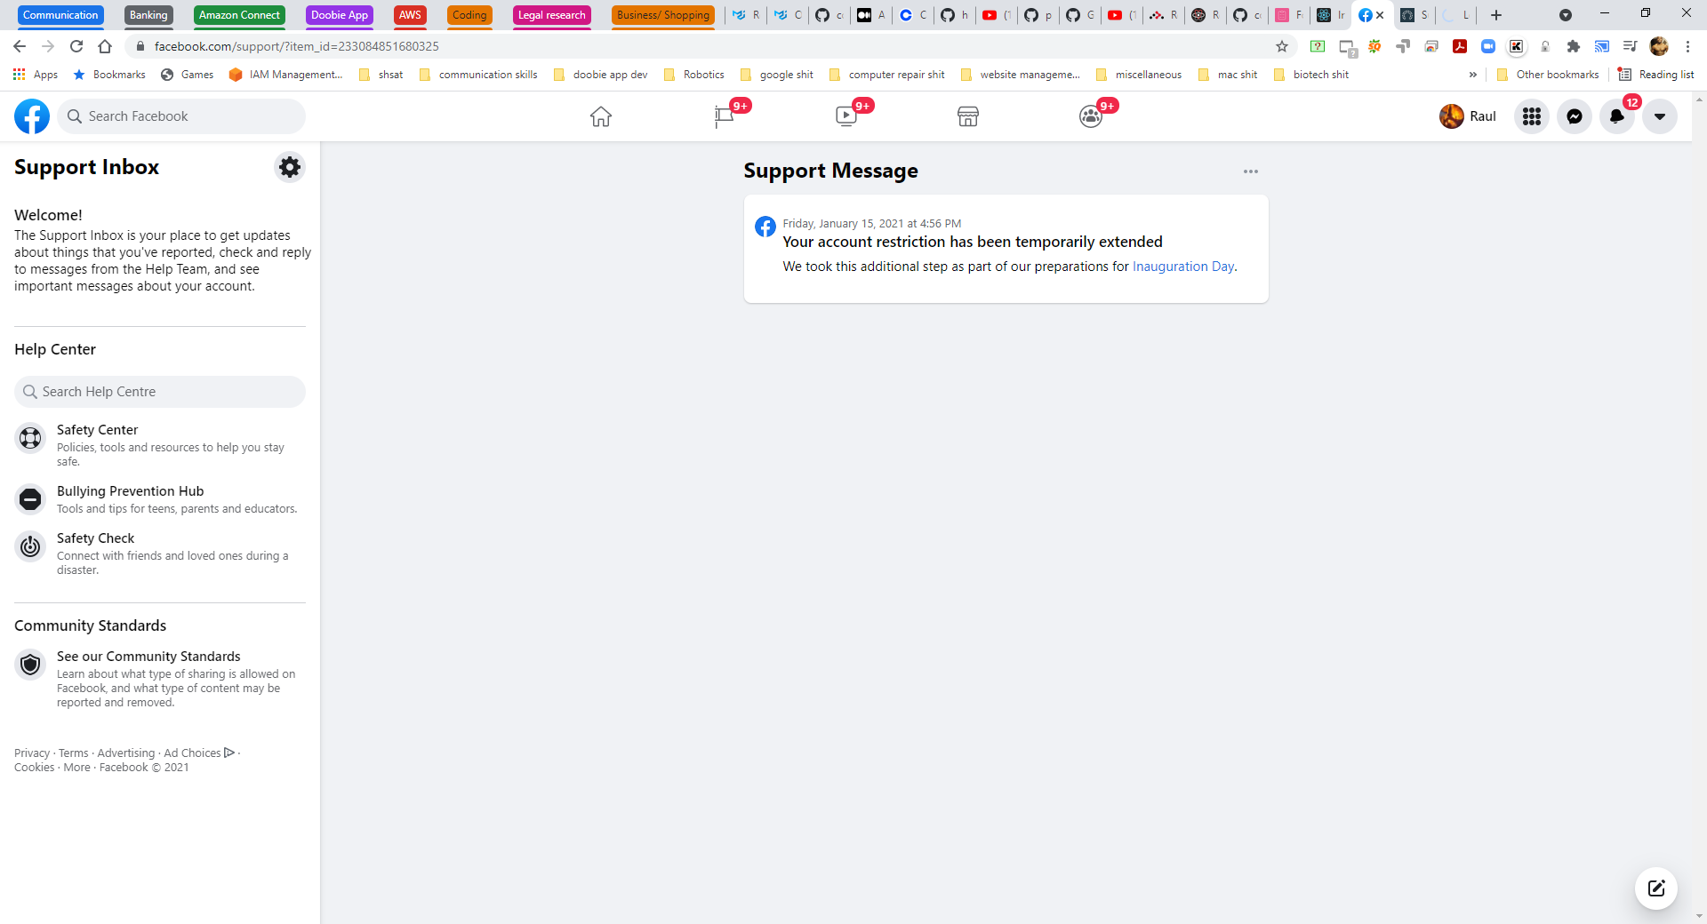Screen dimensions: 1707x924
Task: Click the Safety Check icon
Action: coord(30,546)
